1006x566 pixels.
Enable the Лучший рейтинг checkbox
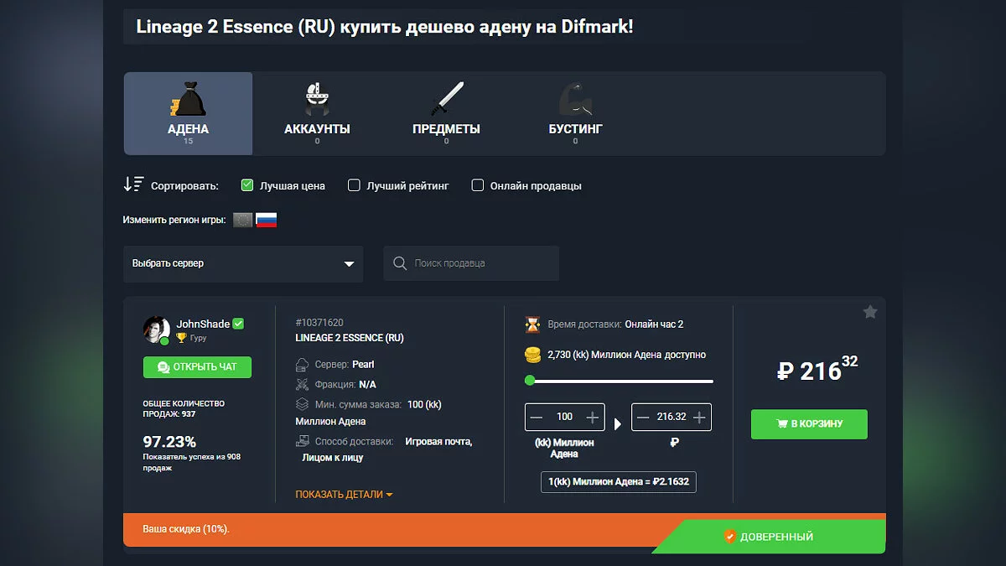pyautogui.click(x=354, y=185)
